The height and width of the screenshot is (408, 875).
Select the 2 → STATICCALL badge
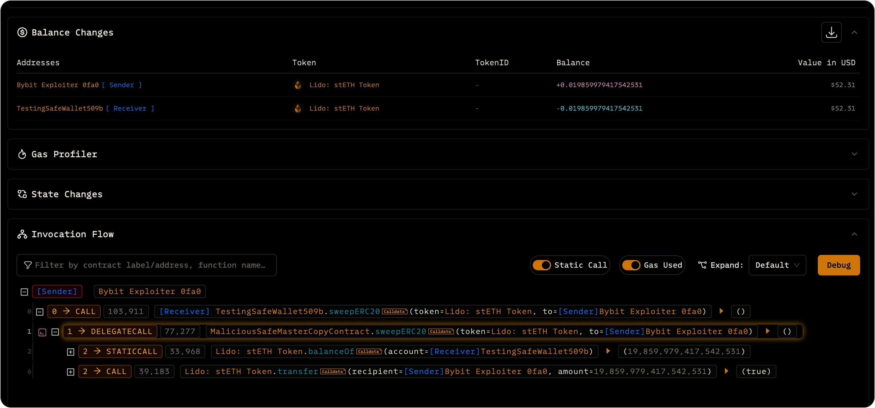click(x=120, y=352)
